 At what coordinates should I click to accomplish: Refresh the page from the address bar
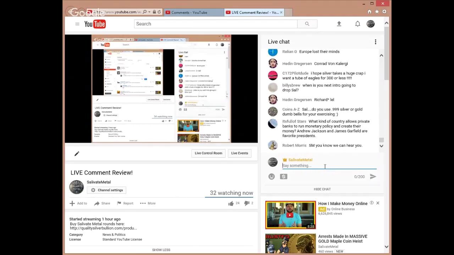click(159, 12)
